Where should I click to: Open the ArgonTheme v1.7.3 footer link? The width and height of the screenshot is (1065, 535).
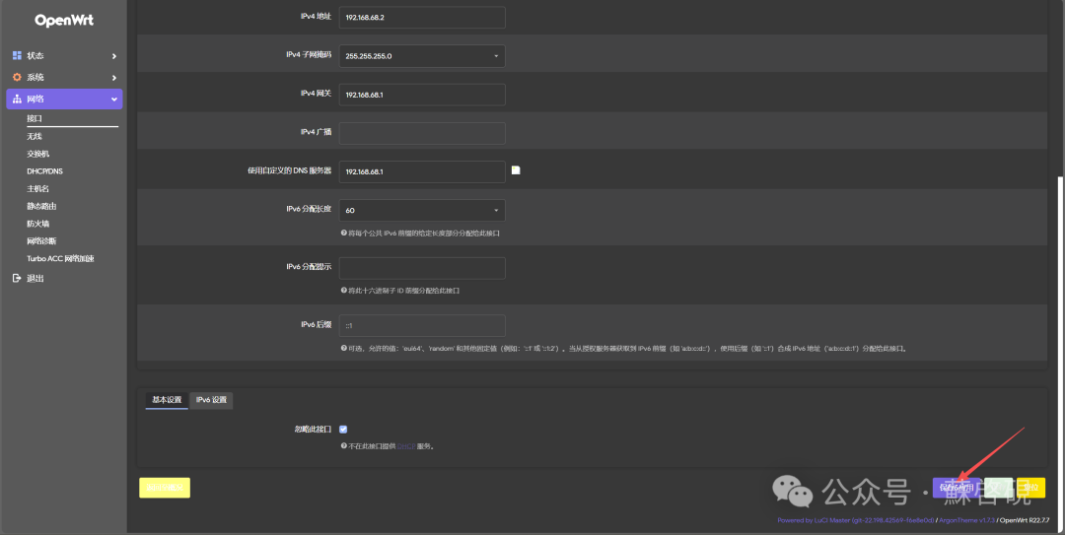click(x=966, y=520)
